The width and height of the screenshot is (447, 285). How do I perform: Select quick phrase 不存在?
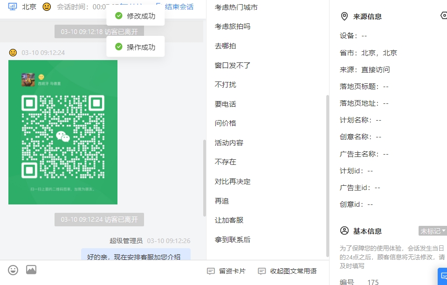226,162
